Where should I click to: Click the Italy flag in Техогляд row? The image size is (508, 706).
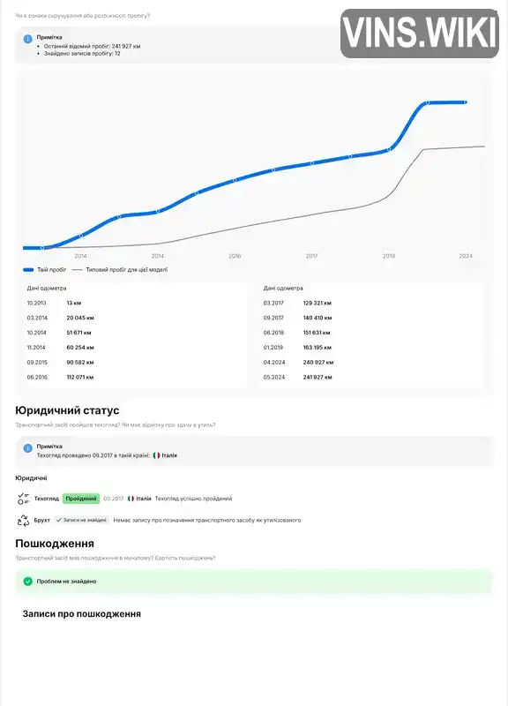(x=131, y=499)
